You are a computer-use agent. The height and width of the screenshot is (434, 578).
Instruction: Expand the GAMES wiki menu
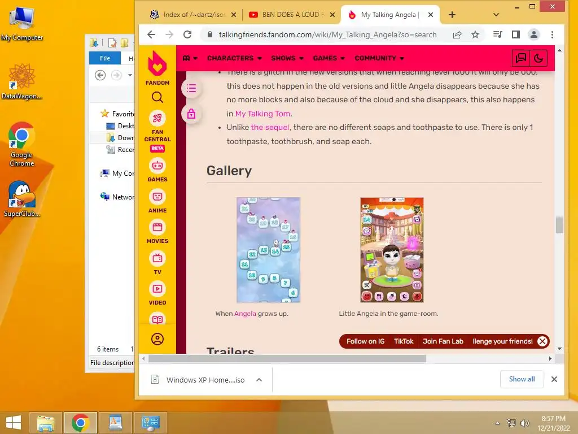pos(329,58)
